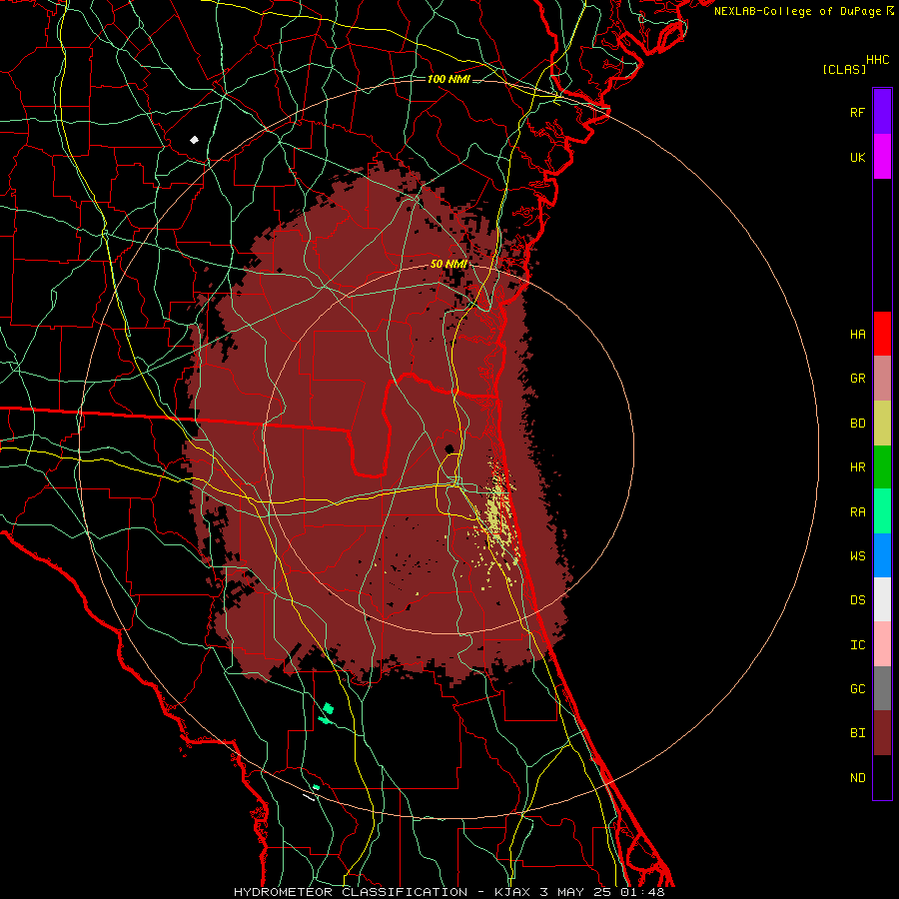Click the HYDROMETEOR CLASSIFICATION title text

[x=351, y=892]
